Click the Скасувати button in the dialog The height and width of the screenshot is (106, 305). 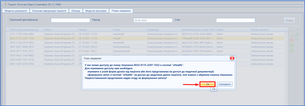225,84
